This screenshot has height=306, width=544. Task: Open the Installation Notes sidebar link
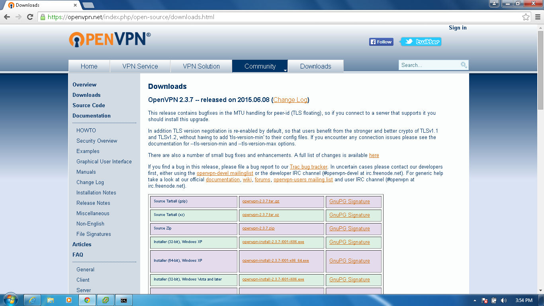[x=96, y=192]
